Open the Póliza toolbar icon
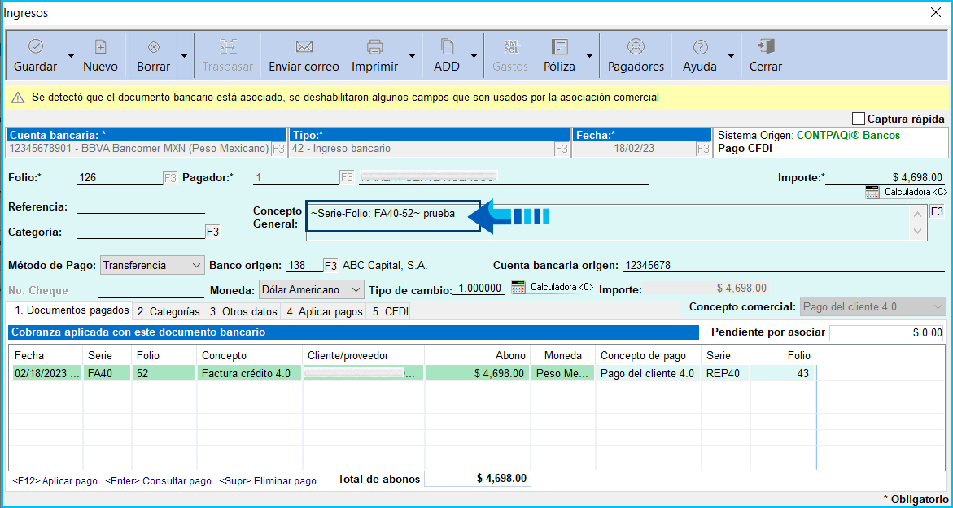 pos(559,47)
